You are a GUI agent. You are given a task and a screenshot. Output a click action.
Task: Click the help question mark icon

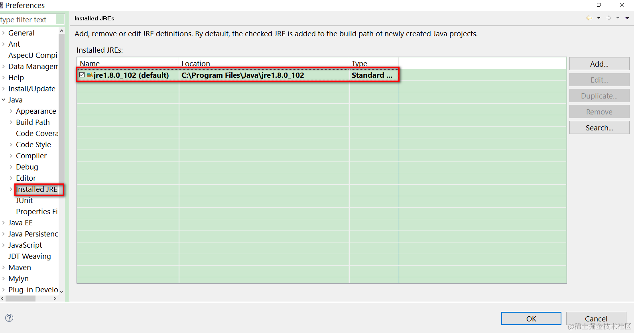pos(9,318)
